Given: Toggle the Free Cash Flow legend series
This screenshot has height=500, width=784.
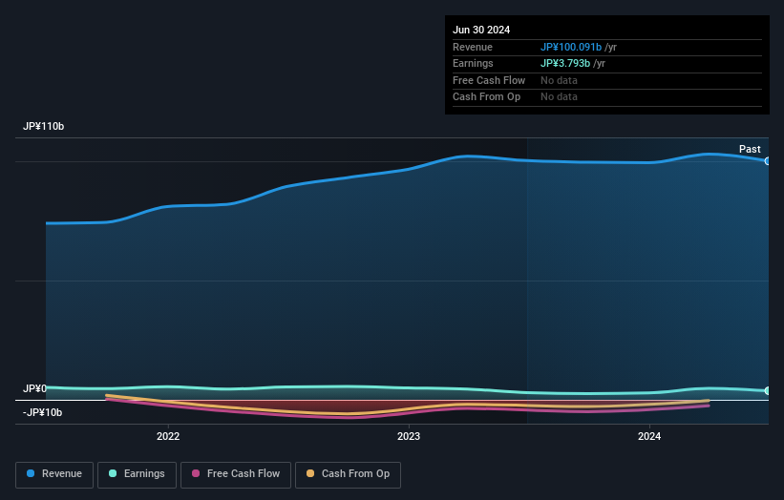Looking at the screenshot, I should point(236,474).
